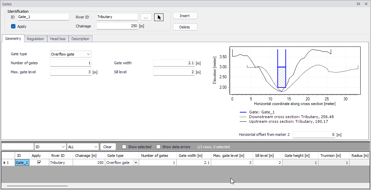Click the Delete button
The image size is (371, 190).
pos(185,27)
